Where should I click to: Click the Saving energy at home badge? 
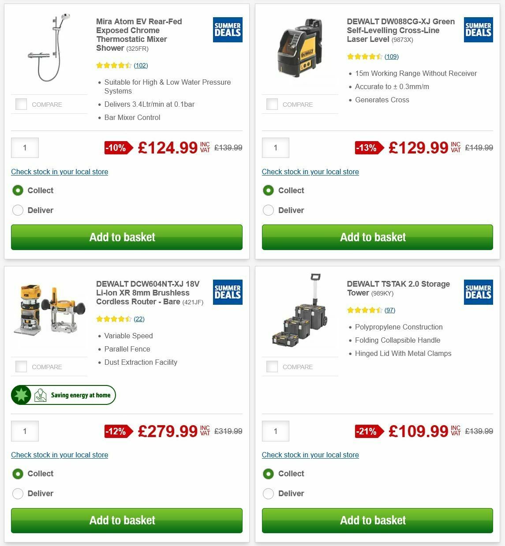coord(63,395)
